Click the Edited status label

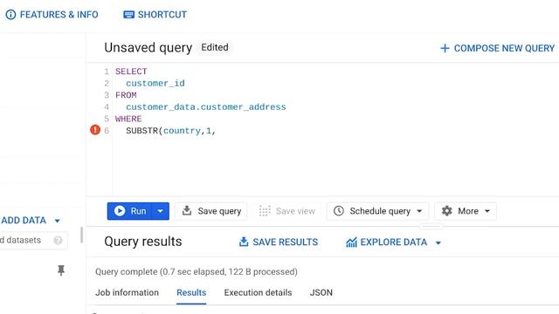click(215, 47)
